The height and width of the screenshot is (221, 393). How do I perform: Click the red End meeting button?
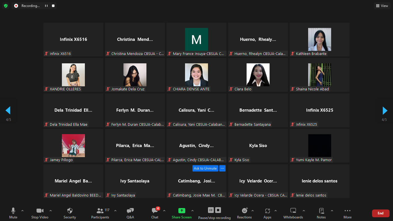(x=380, y=213)
